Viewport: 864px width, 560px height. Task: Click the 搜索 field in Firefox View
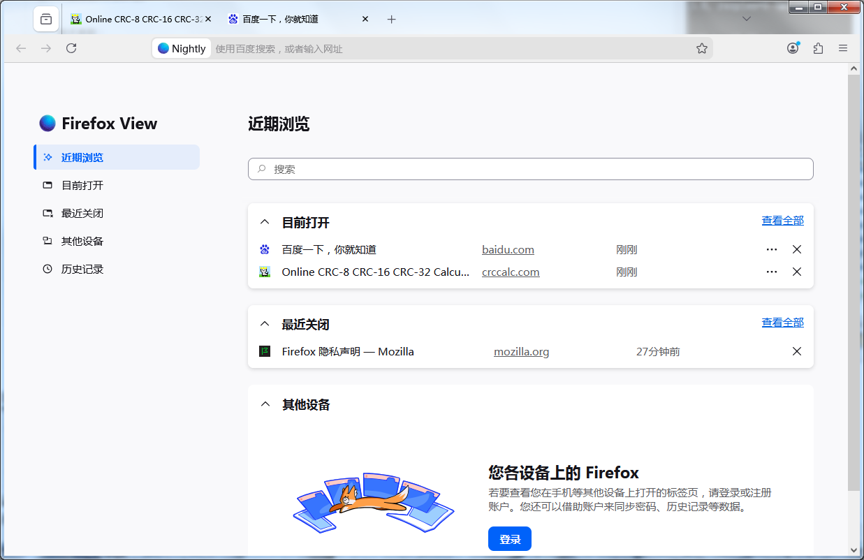[531, 169]
